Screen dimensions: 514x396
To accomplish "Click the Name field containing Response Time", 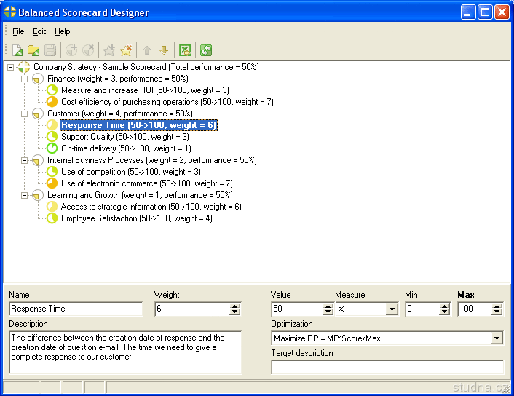I will (x=76, y=309).
